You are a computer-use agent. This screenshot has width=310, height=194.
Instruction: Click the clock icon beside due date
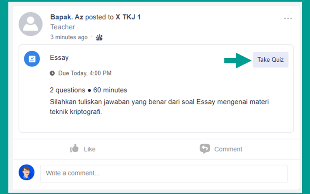(52, 73)
